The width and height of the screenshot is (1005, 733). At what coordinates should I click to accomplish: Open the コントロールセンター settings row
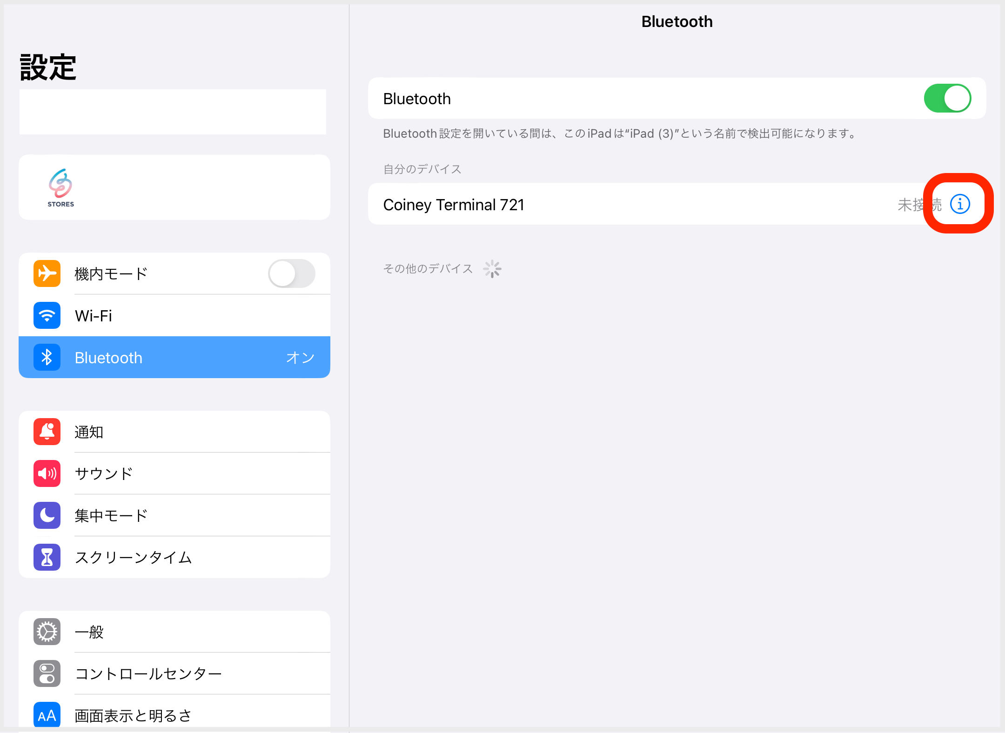point(174,673)
